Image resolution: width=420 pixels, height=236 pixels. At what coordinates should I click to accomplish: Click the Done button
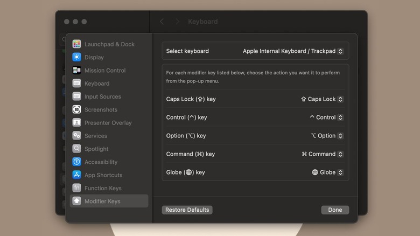click(335, 210)
